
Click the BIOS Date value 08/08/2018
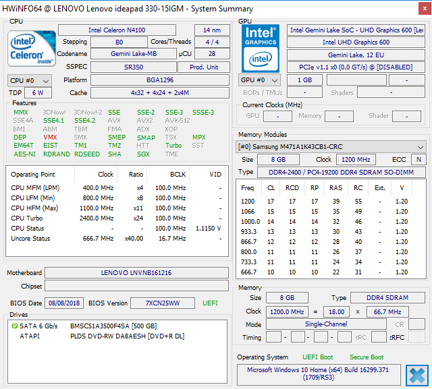[64, 303]
